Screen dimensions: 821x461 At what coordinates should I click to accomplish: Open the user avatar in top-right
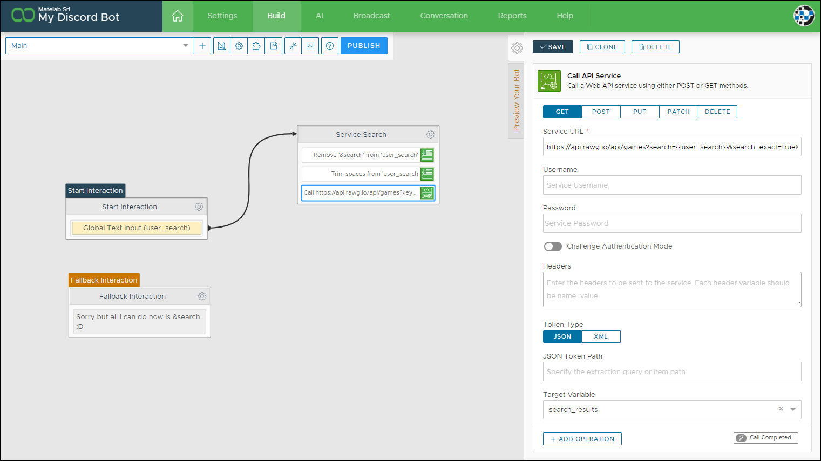click(x=804, y=16)
